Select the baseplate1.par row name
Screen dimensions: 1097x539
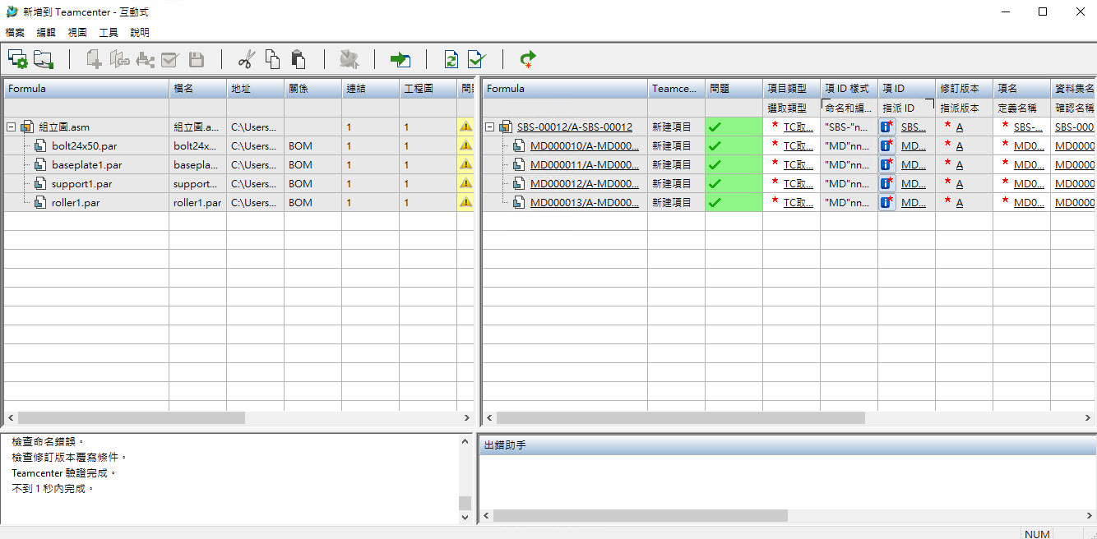pos(86,165)
